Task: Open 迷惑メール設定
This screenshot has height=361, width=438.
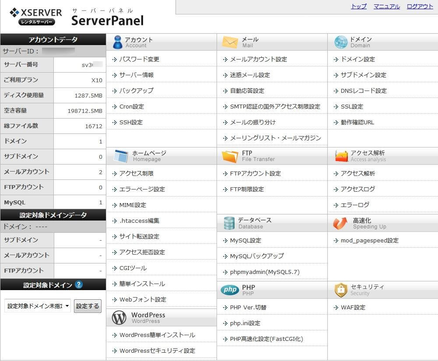Action: 250,75
